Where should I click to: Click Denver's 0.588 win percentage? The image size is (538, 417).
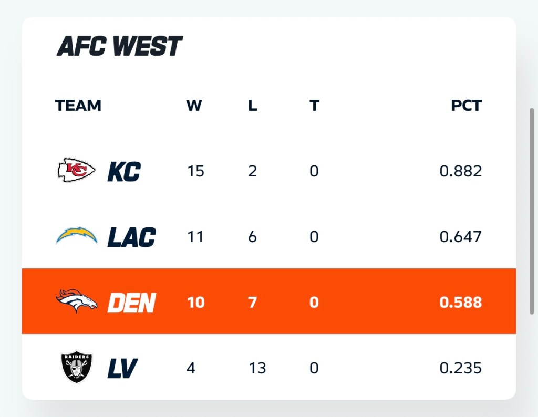(x=460, y=303)
